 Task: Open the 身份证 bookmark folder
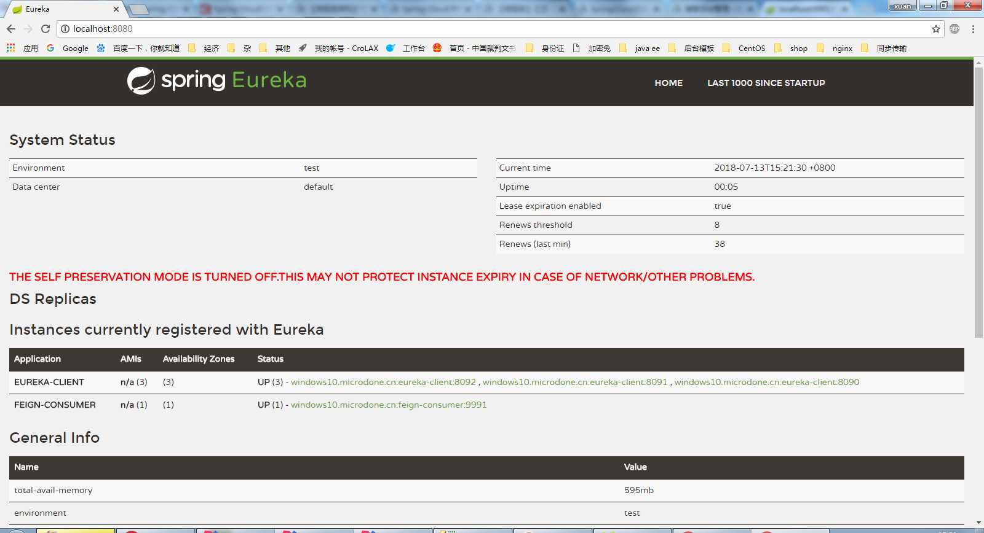[x=545, y=48]
